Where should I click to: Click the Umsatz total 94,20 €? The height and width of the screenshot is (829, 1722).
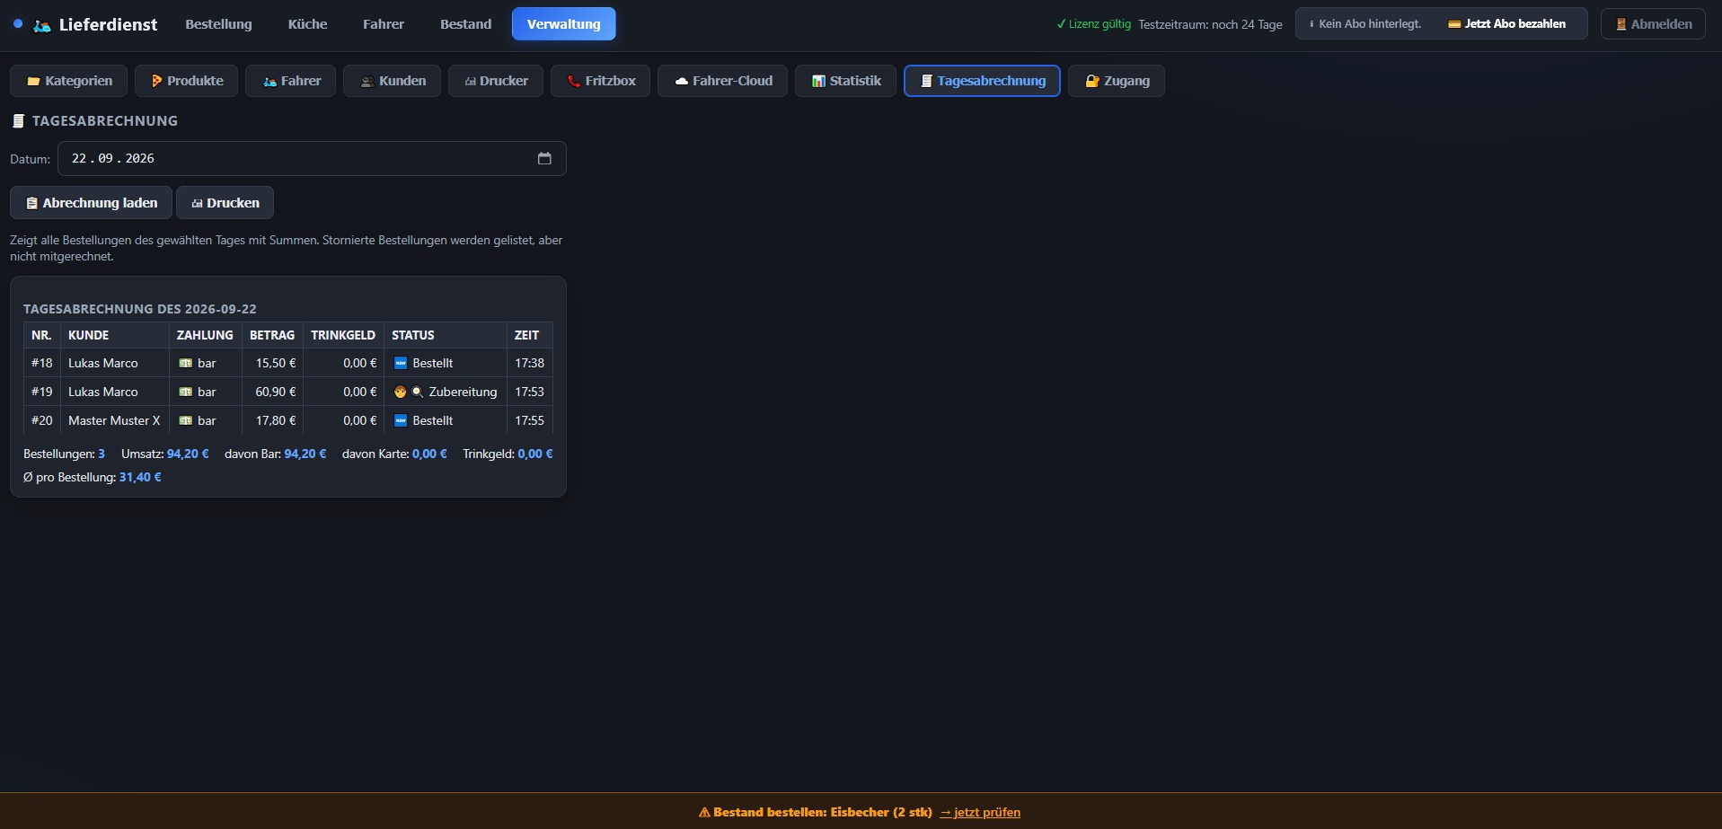tap(188, 454)
